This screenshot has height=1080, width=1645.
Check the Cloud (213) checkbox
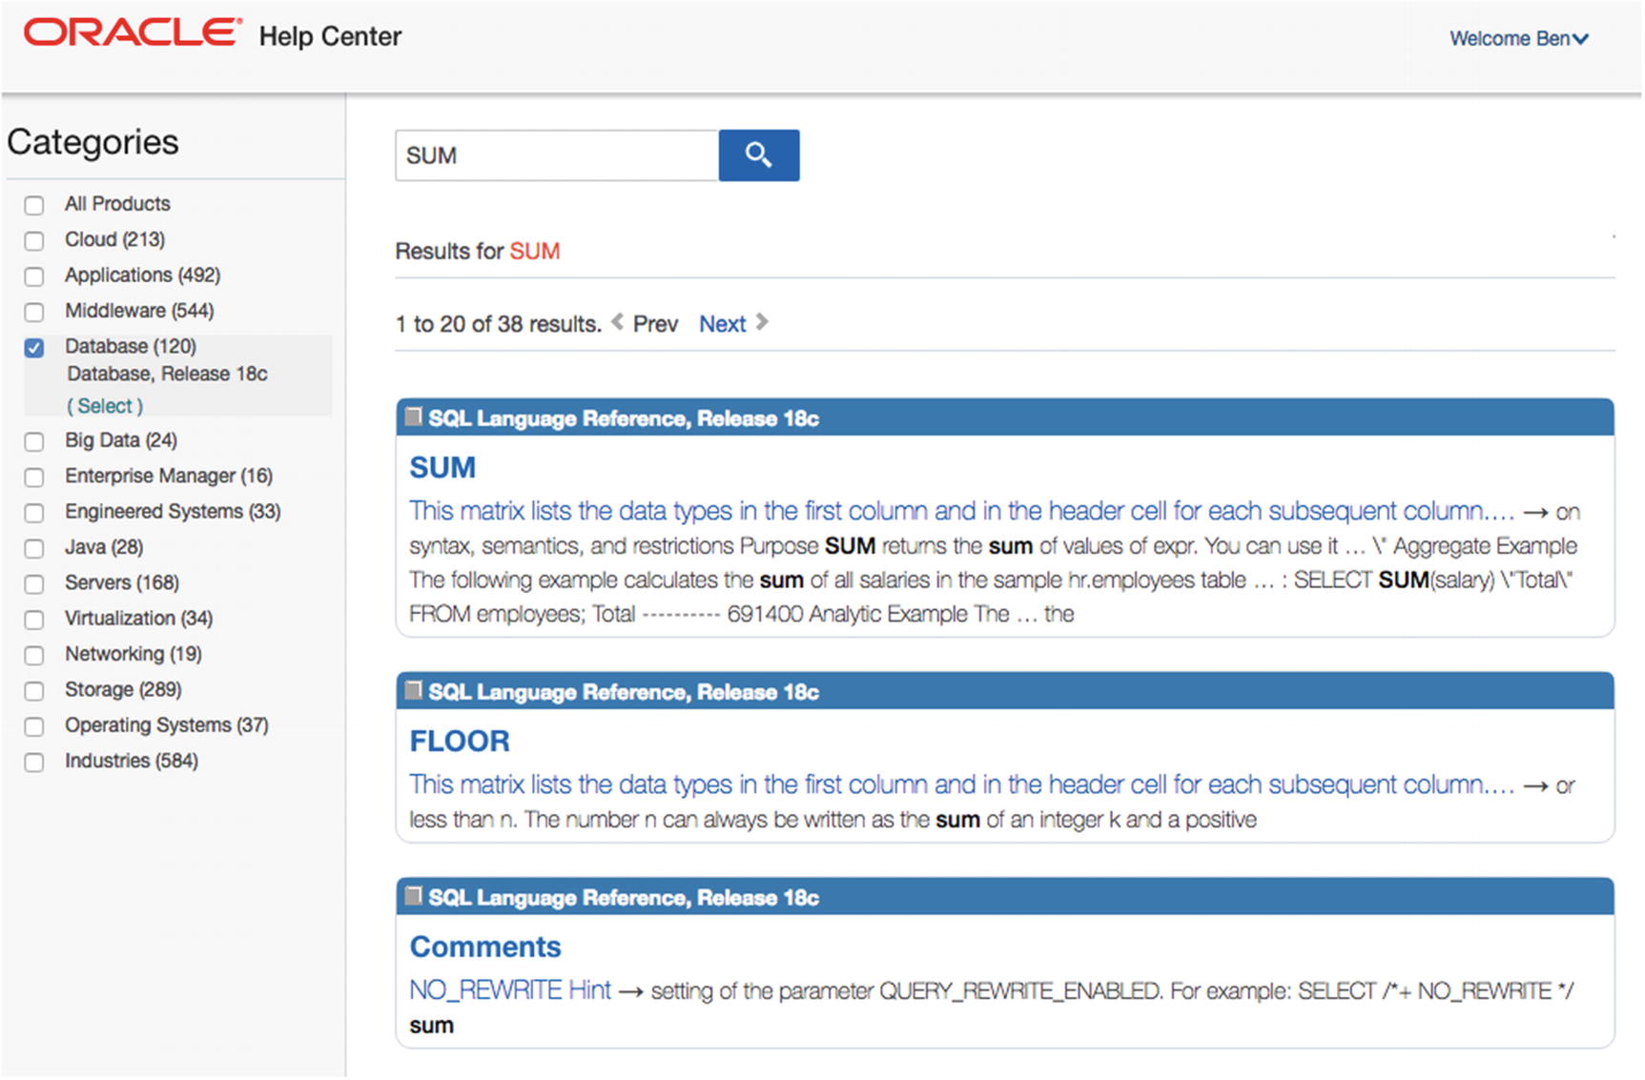point(34,240)
